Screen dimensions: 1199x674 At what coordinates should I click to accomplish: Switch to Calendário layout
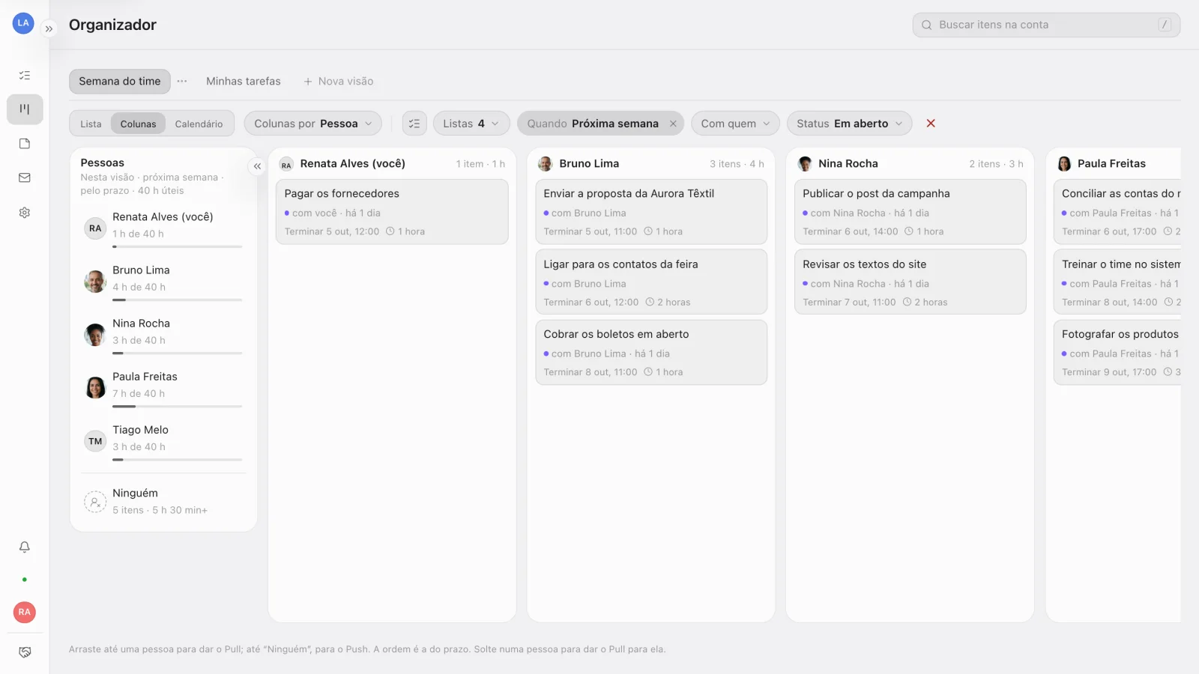[199, 124]
